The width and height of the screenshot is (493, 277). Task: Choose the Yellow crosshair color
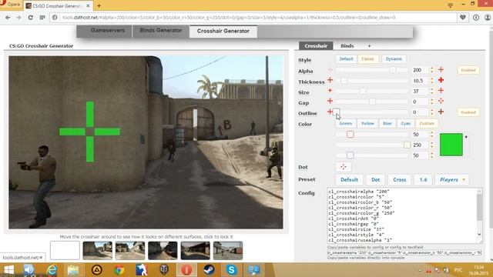point(367,123)
